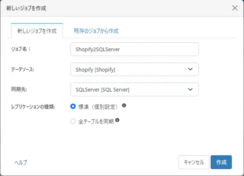The height and width of the screenshot is (176, 244).
Task: Switch to the 新しいジョブを作成 tab
Action: (x=37, y=31)
